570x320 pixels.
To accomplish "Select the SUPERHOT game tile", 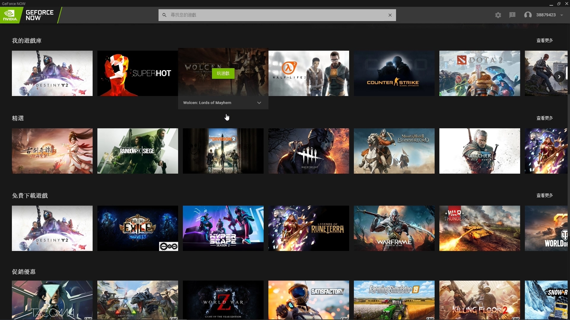I will coord(138,73).
